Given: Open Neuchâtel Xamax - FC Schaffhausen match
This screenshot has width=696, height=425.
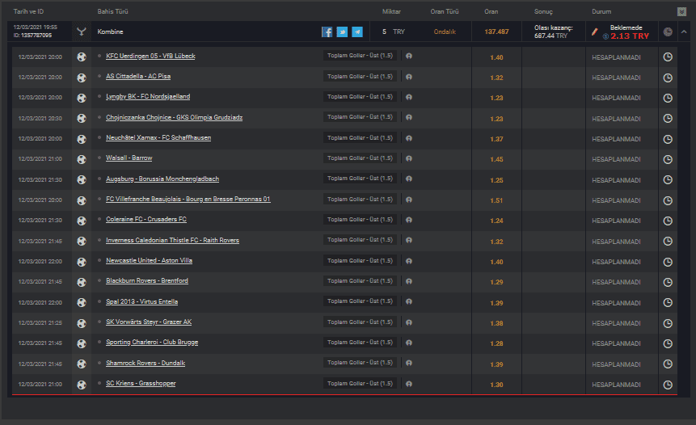Looking at the screenshot, I should click(158, 138).
